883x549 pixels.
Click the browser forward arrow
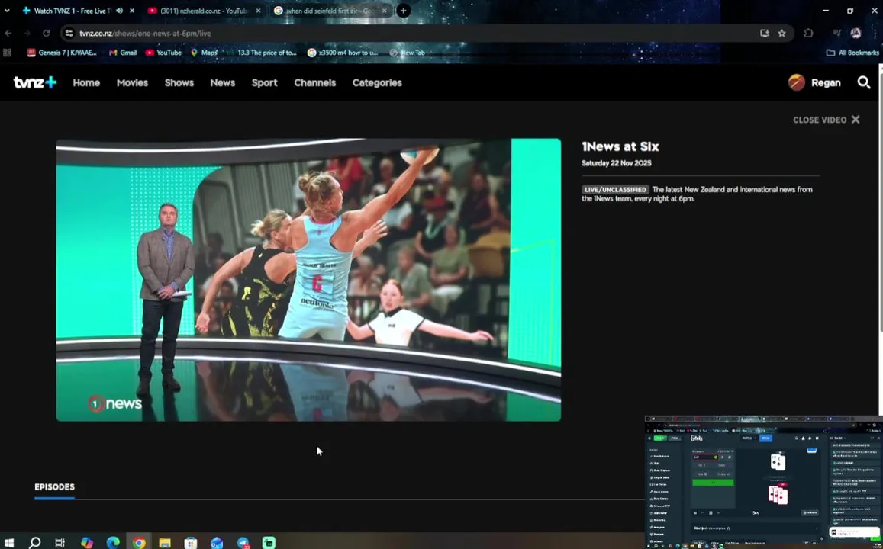pyautogui.click(x=27, y=34)
